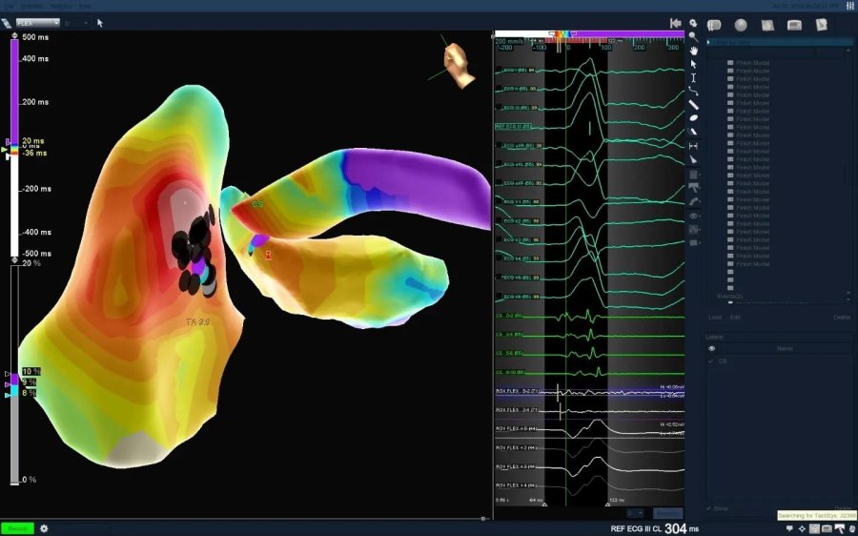Screen dimensions: 858x536
Task: Pick the text cursor caliper tool
Action: [x=693, y=77]
